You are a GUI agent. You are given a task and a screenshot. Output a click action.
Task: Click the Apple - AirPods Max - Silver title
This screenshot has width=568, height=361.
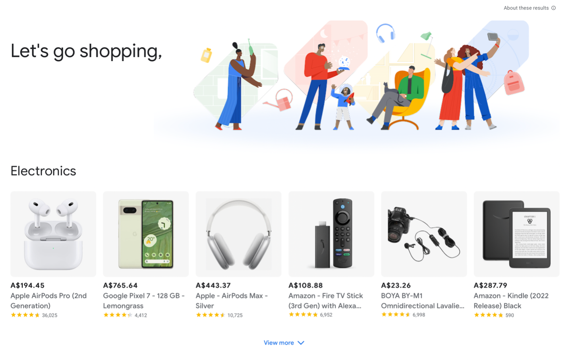coord(232,301)
